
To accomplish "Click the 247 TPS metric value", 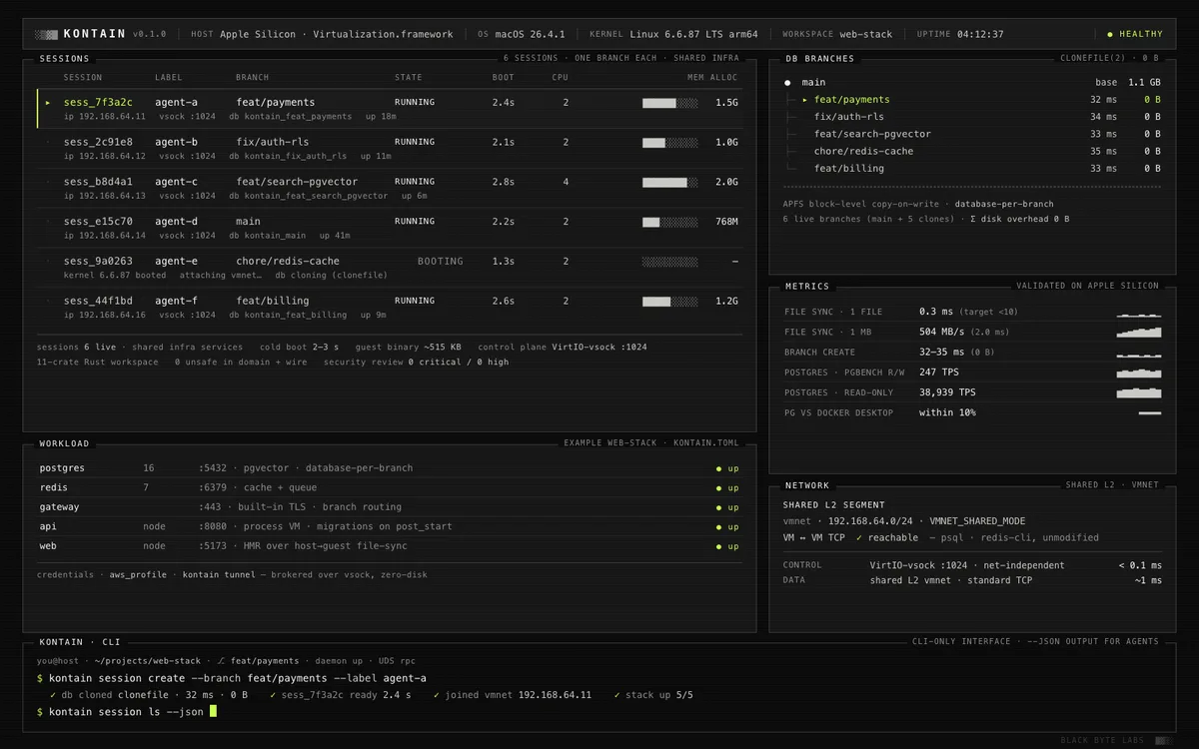I will [x=940, y=373].
